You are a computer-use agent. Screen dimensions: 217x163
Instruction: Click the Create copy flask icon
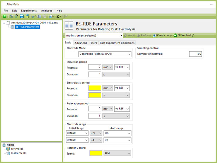[155, 35]
